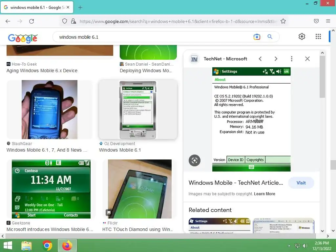This screenshot has width=336, height=252.
Task: Click the blue magnifier search button
Action: (x=270, y=37)
